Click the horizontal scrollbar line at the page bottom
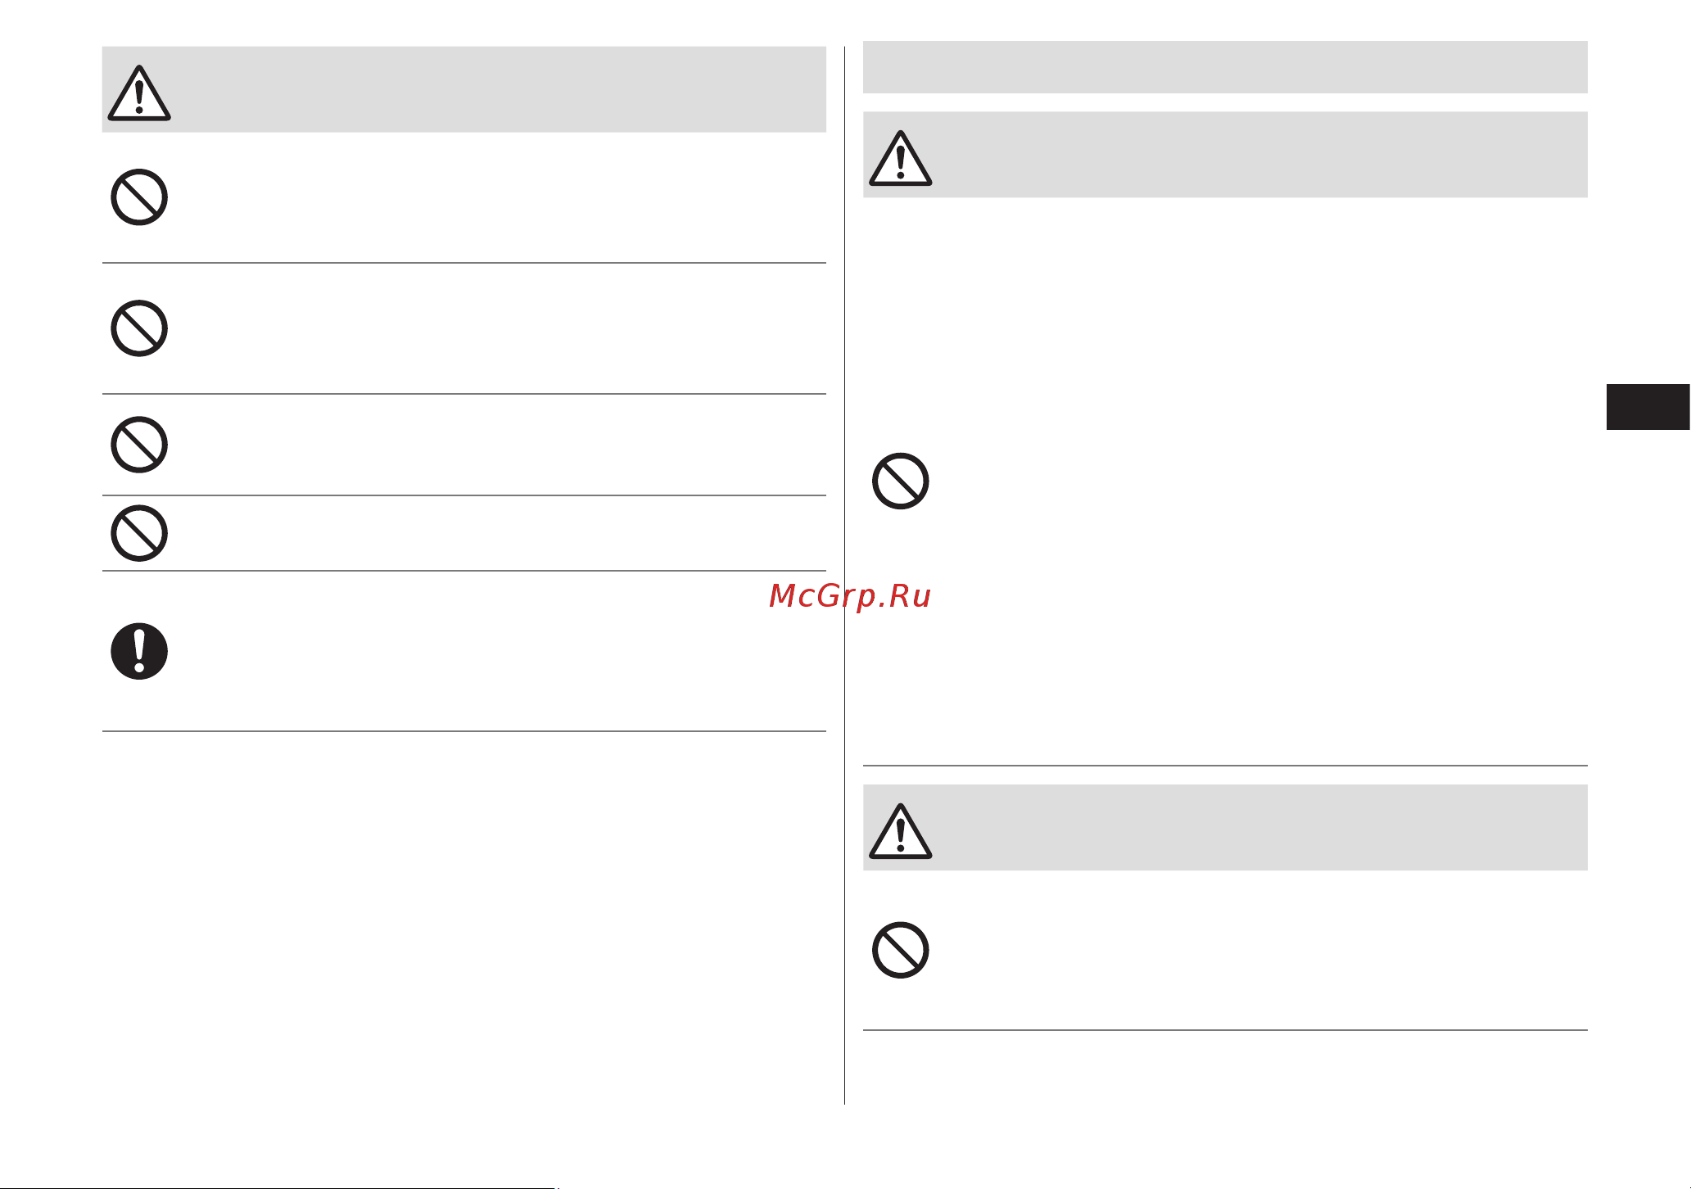 278,1187
